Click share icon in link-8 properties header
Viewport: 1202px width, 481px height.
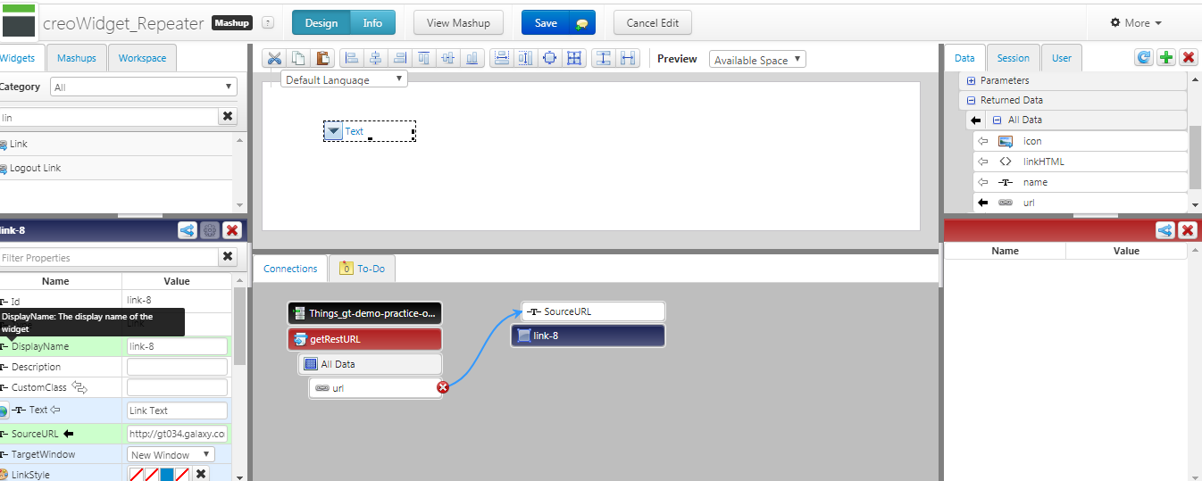[188, 230]
